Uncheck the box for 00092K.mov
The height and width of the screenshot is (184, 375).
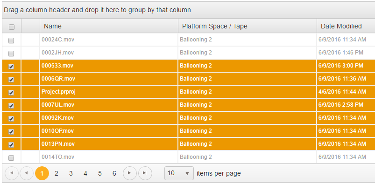(x=11, y=119)
